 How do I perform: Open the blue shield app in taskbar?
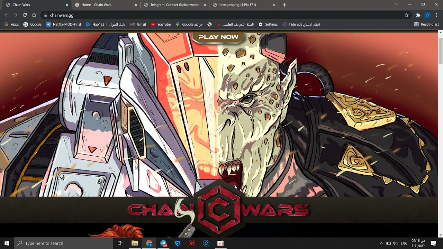coord(178,243)
